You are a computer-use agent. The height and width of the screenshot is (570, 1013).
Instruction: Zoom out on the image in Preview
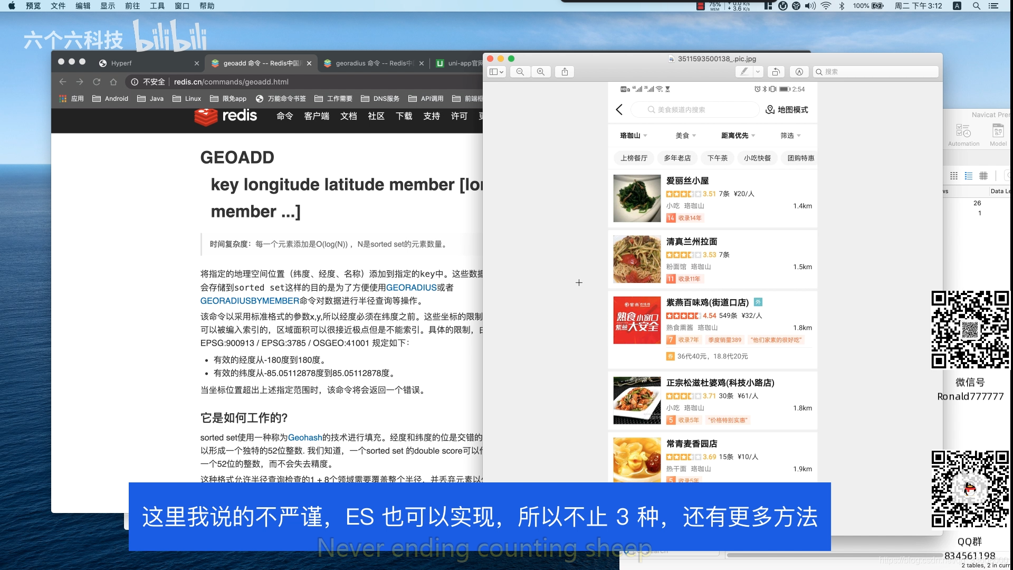pos(520,72)
